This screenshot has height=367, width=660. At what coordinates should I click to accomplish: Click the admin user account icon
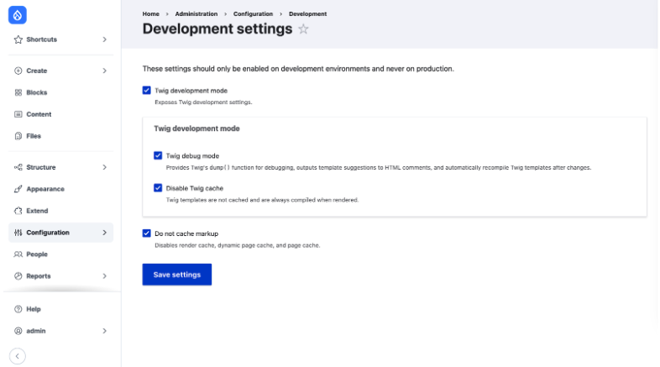[x=18, y=331]
